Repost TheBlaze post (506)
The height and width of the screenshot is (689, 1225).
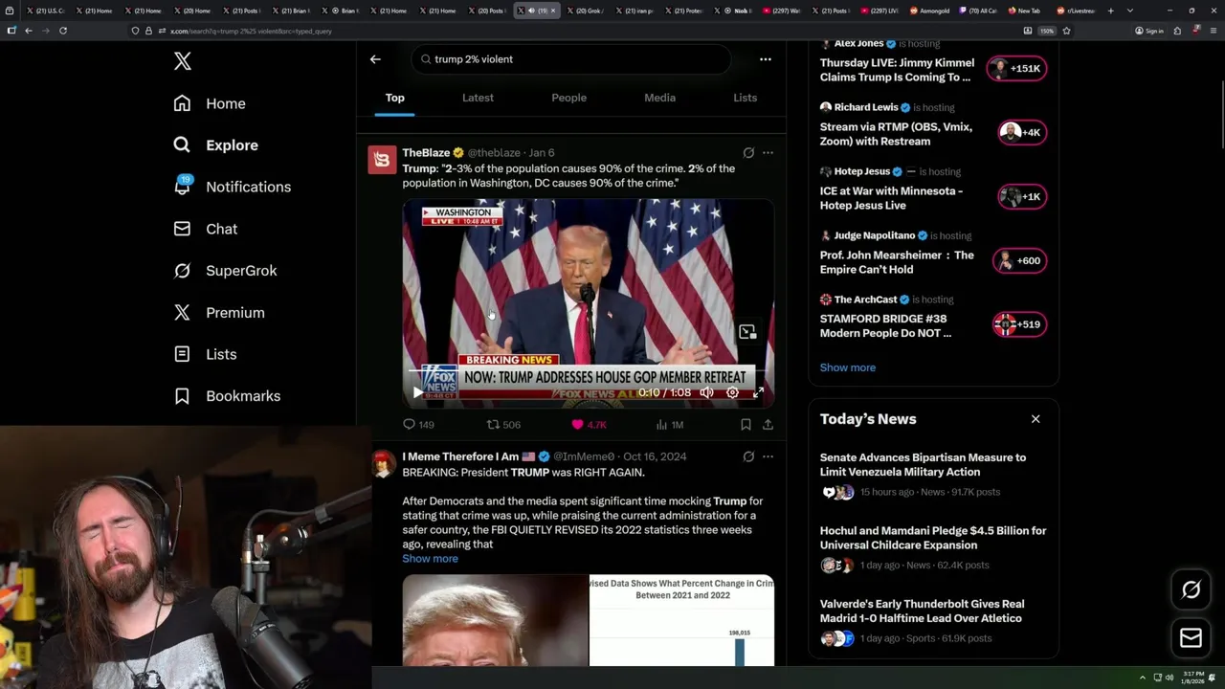(503, 425)
